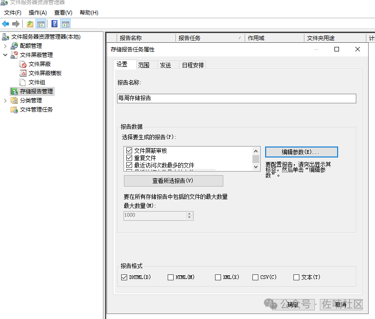Enable the 文本(T) format checkbox
Viewport: 375px width, 319px height.
click(296, 277)
